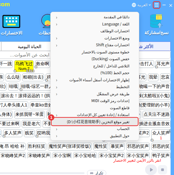
Task: Play the 插进去溅血音效 sound
Action: click(154, 124)
